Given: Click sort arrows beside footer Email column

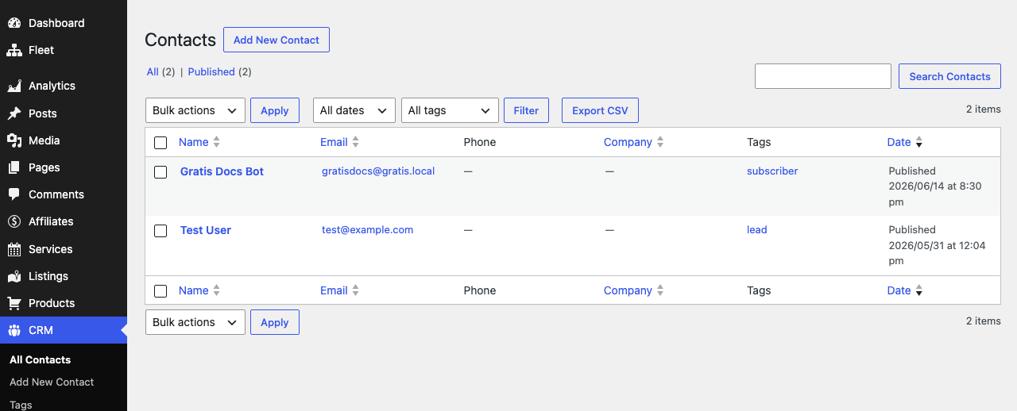Looking at the screenshot, I should point(356,290).
